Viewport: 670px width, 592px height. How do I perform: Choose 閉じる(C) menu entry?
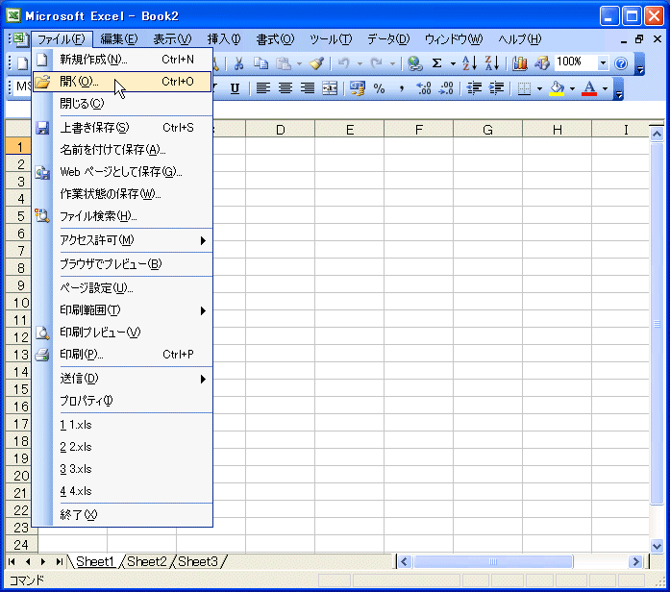(122, 104)
